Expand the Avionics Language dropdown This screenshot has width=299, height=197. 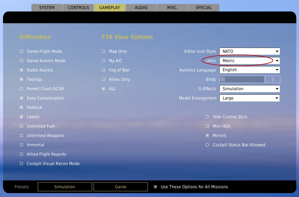pyautogui.click(x=250, y=70)
